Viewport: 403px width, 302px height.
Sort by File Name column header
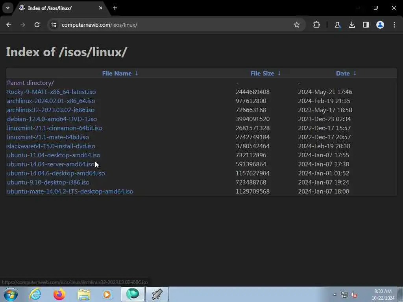tap(117, 74)
